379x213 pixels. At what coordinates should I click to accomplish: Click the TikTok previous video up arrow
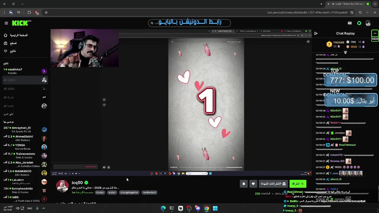[x=104, y=100]
